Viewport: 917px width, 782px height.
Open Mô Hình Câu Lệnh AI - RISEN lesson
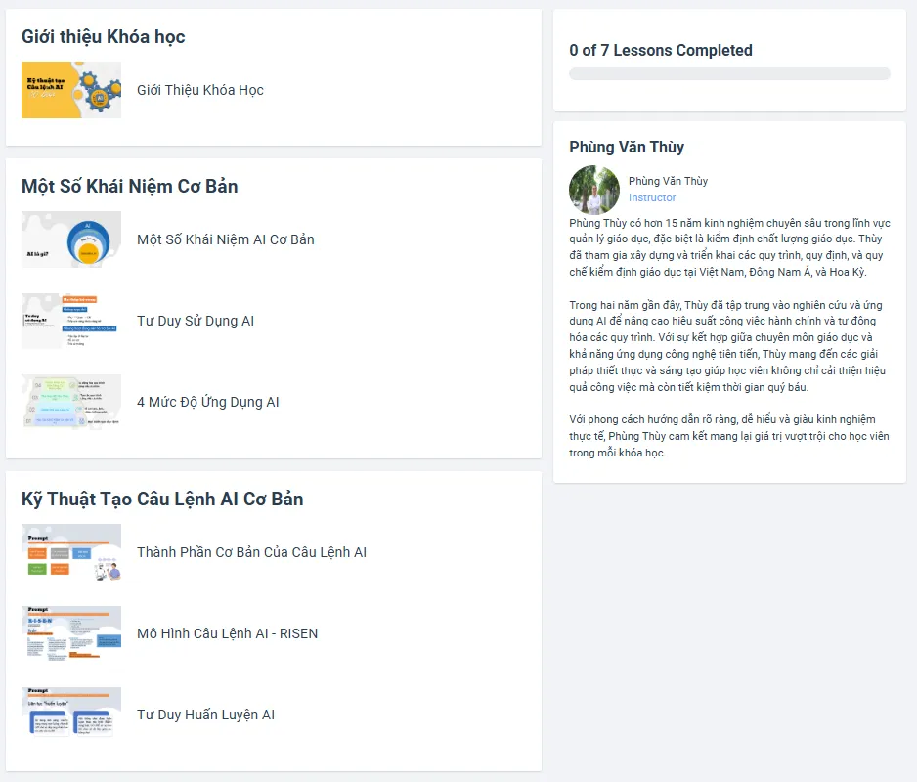pyautogui.click(x=228, y=633)
